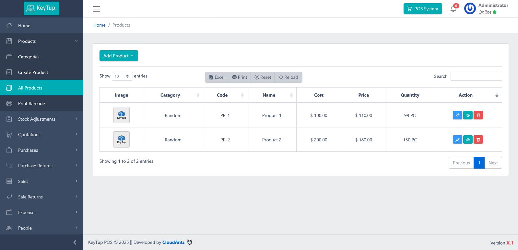Delete Product 1 using trash icon
The image size is (518, 250).
pyautogui.click(x=478, y=115)
